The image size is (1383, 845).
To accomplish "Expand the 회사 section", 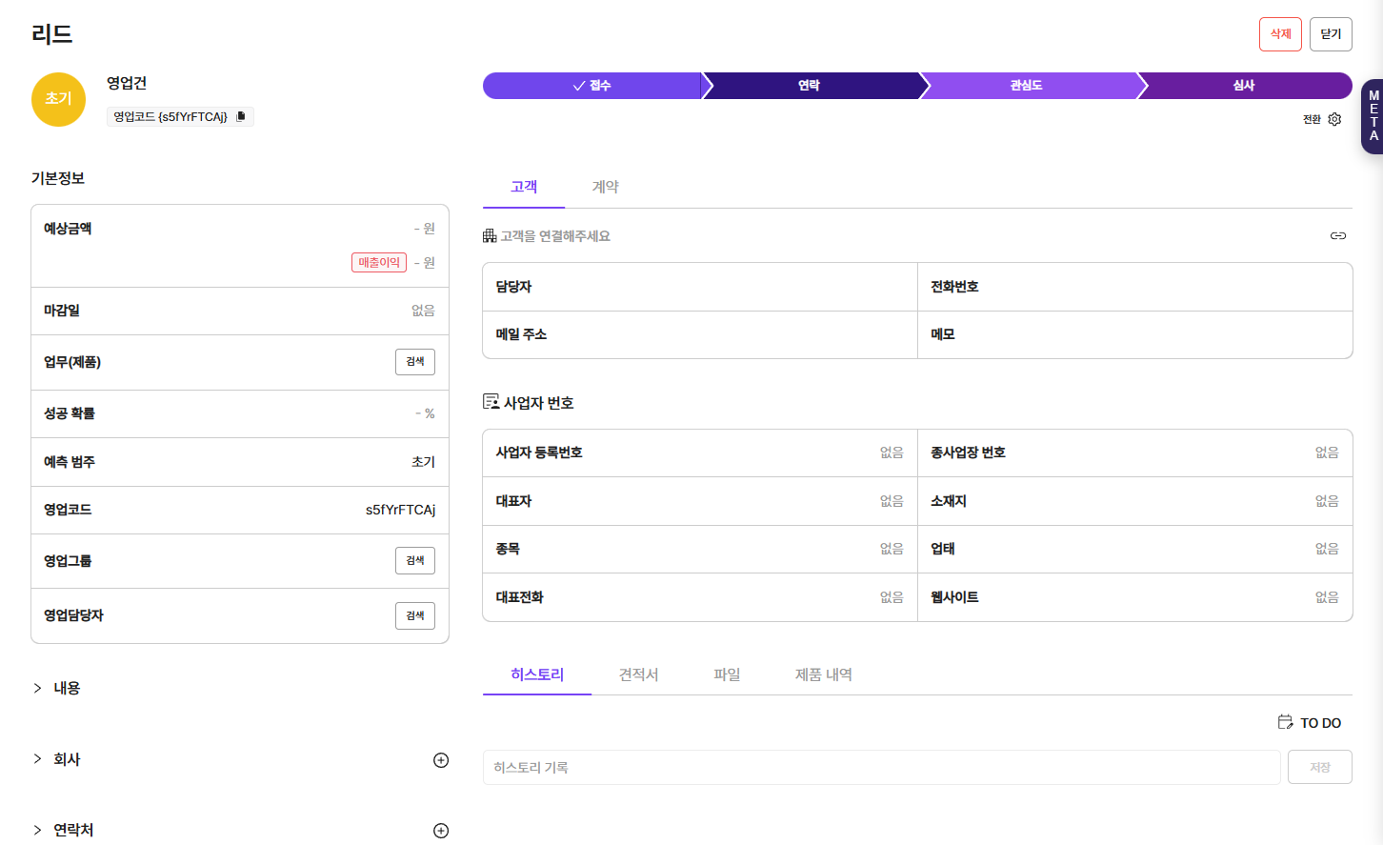I will tap(38, 759).
